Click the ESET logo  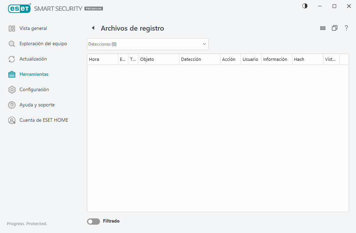point(19,8)
